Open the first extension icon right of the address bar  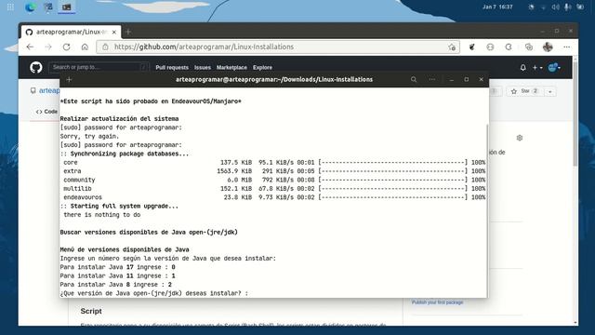point(471,47)
